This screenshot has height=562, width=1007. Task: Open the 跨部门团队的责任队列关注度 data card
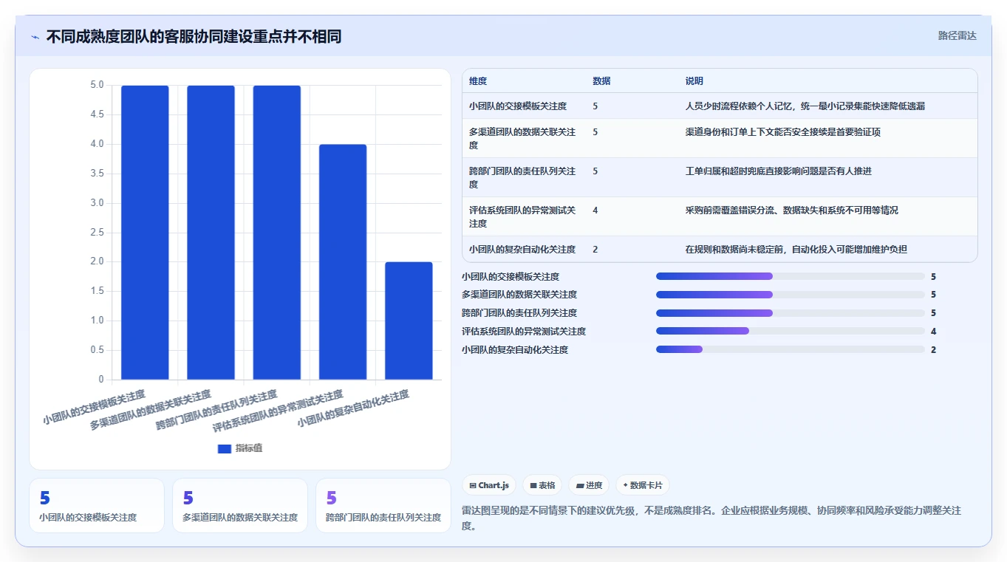[x=383, y=505]
